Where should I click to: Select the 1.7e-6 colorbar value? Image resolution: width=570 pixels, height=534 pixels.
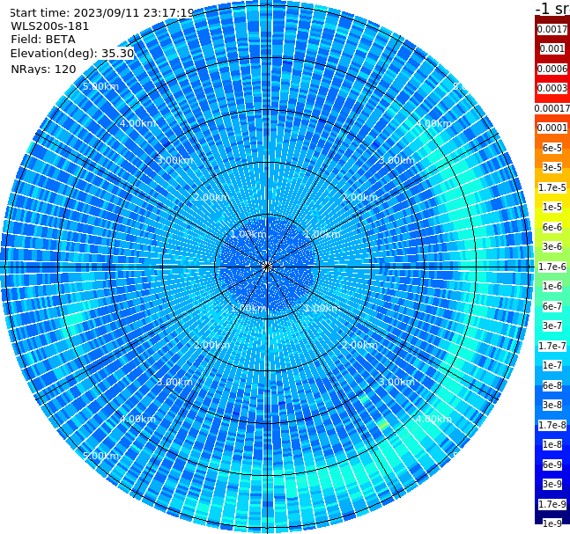pos(552,267)
